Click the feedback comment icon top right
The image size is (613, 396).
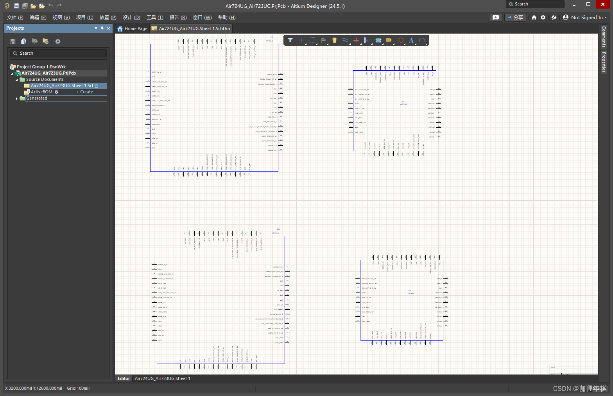[496, 17]
